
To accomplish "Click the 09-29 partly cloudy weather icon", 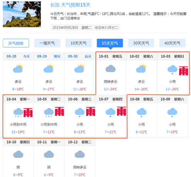I will [x=49, y=68].
